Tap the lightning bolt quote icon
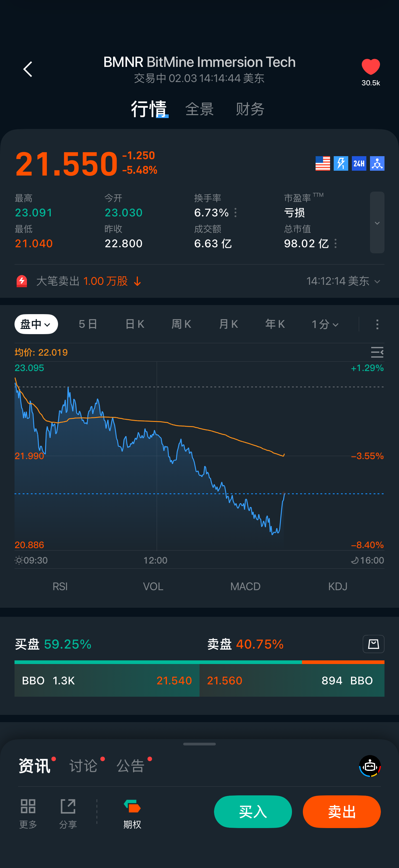This screenshot has width=399, height=868. tap(340, 164)
